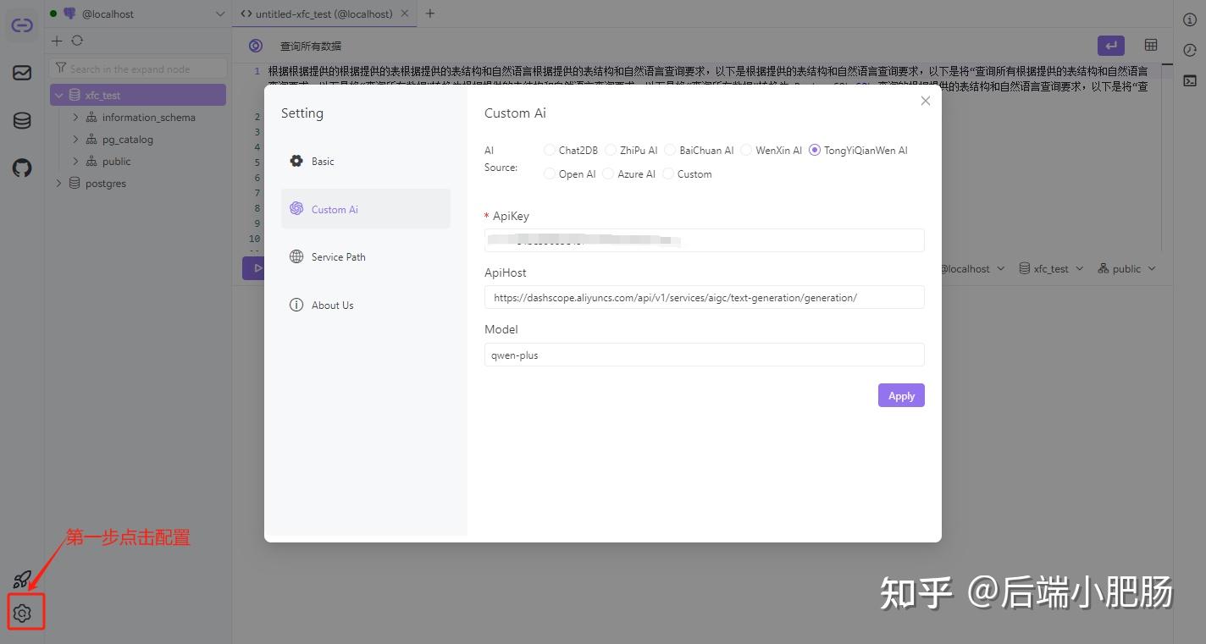Screen dimensions: 1206x644
Task: Click the GitHub icon in the sidebar
Action: point(21,168)
